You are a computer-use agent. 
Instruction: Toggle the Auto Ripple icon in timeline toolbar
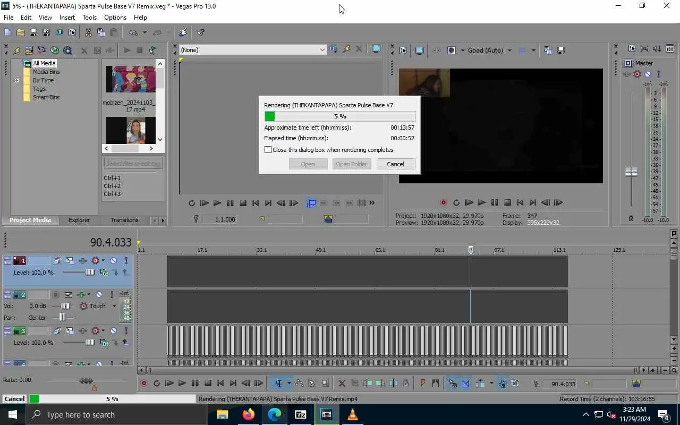click(480, 383)
